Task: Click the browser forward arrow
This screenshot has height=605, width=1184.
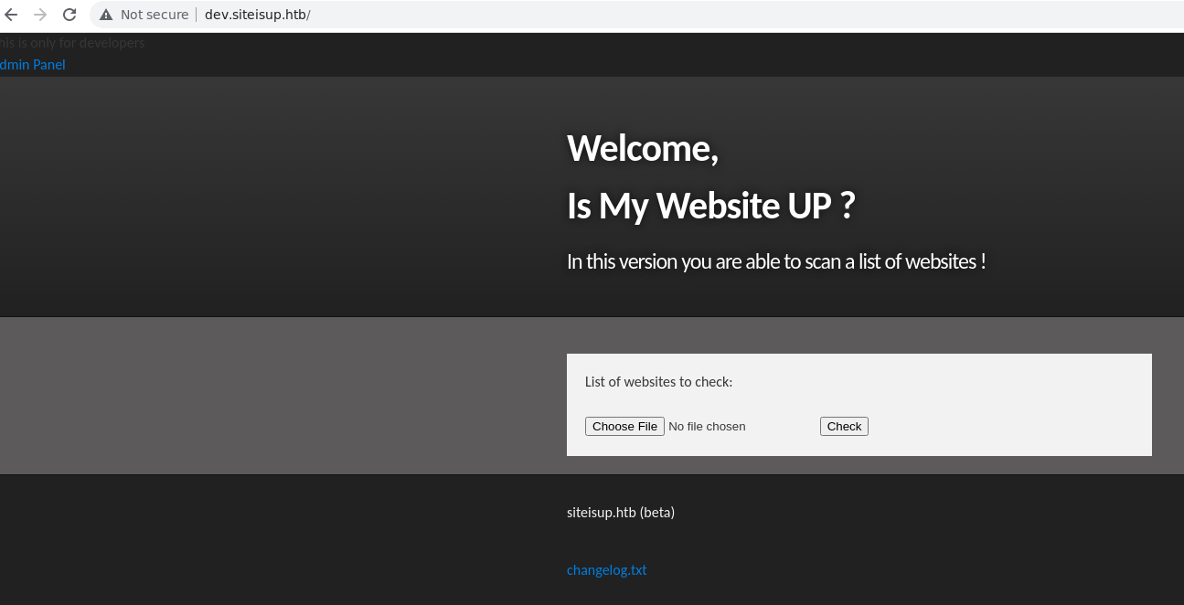Action: tap(39, 15)
